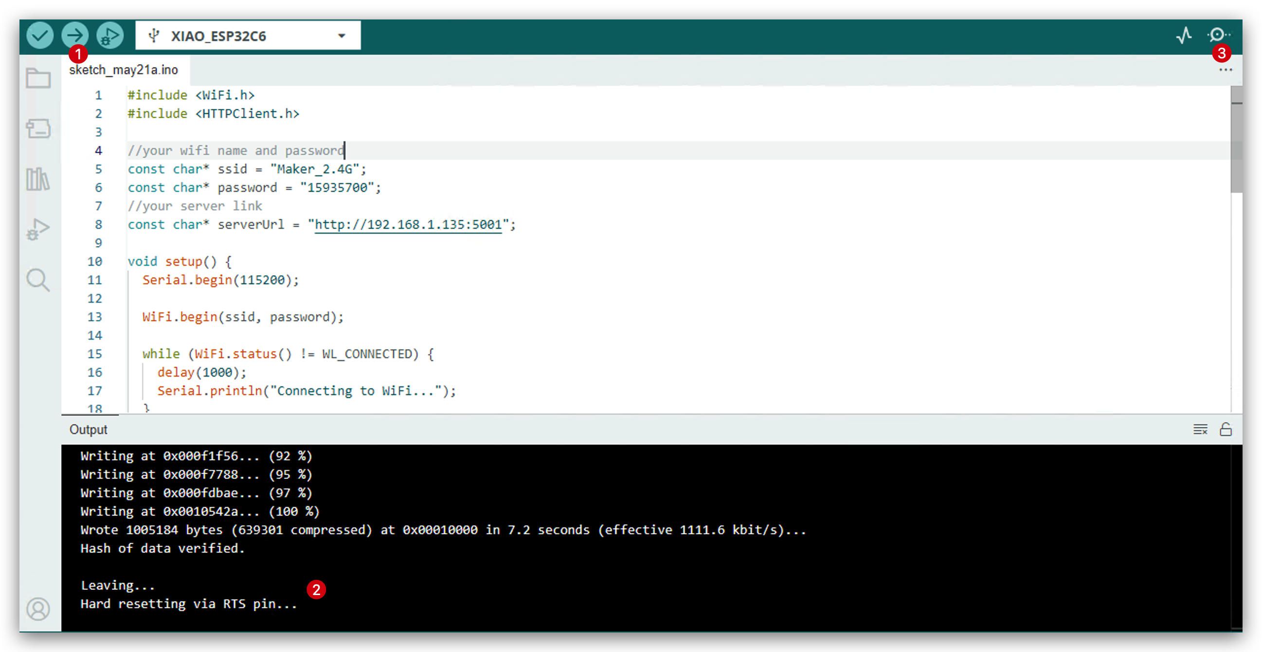
Task: Click the '#include <HTTPClient.h>' line
Action: point(214,114)
